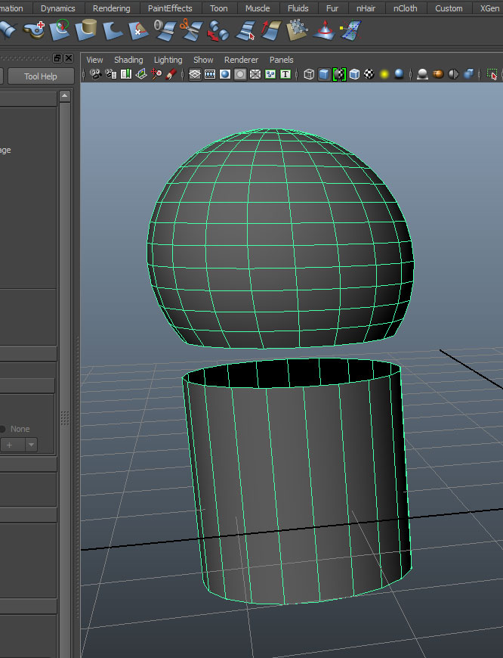
Task: Enable Wireframe display mode icon
Action: pyautogui.click(x=309, y=74)
